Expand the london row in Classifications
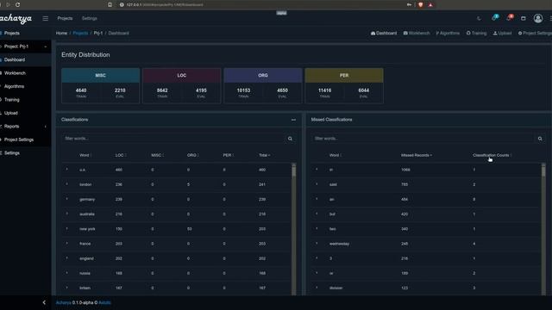Screen dimensions: 552x310 67,184
